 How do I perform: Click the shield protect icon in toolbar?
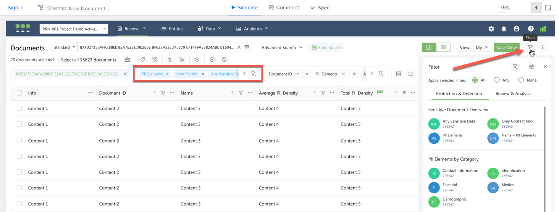tap(197, 59)
